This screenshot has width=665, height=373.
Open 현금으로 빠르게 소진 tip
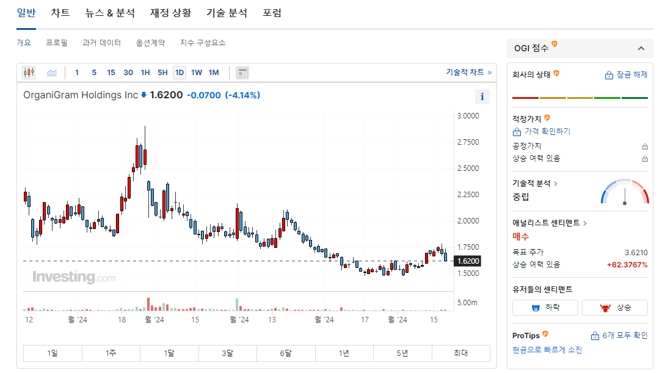pos(547,350)
